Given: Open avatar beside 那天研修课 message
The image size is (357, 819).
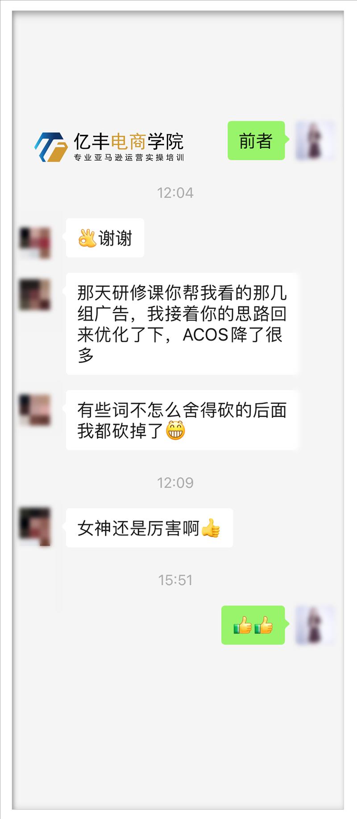Looking at the screenshot, I should click(35, 294).
